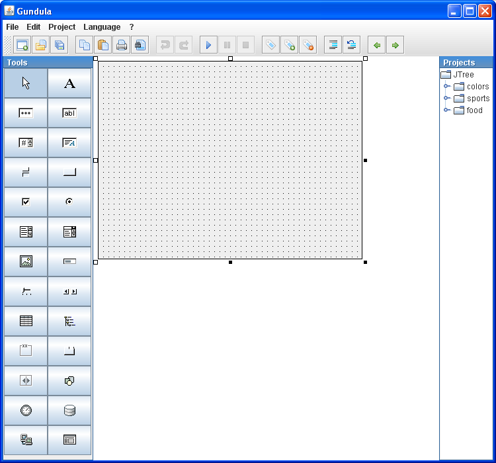This screenshot has width=496, height=463.
Task: Open the Language menu
Action: [102, 27]
